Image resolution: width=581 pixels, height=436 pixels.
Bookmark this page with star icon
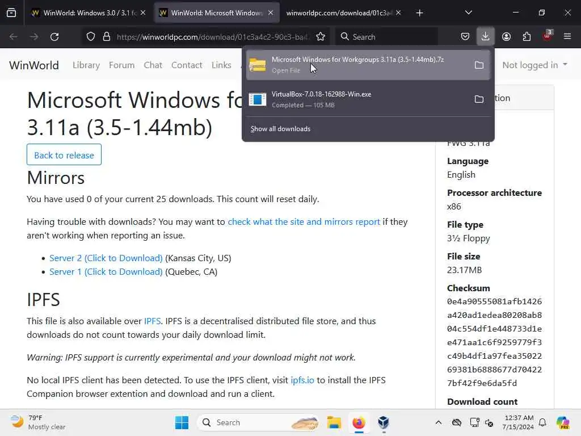(321, 37)
